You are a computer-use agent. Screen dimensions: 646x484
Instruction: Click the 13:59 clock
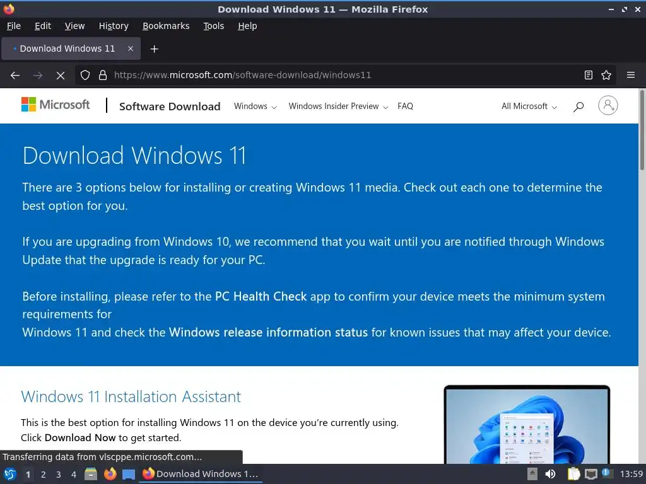click(631, 474)
